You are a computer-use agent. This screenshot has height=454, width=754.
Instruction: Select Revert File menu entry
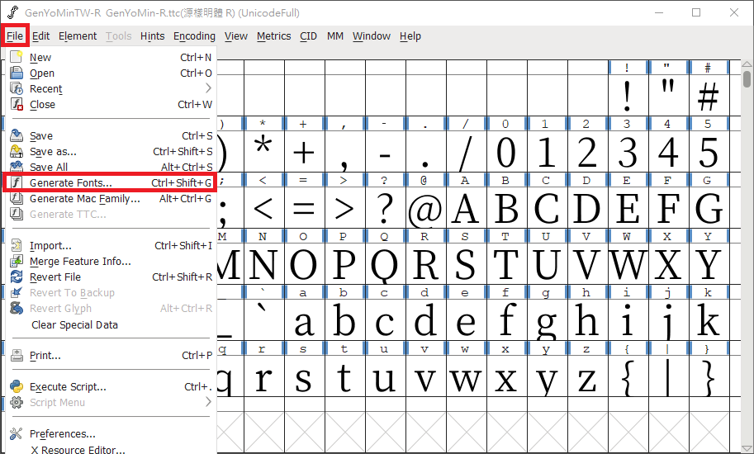(x=110, y=277)
